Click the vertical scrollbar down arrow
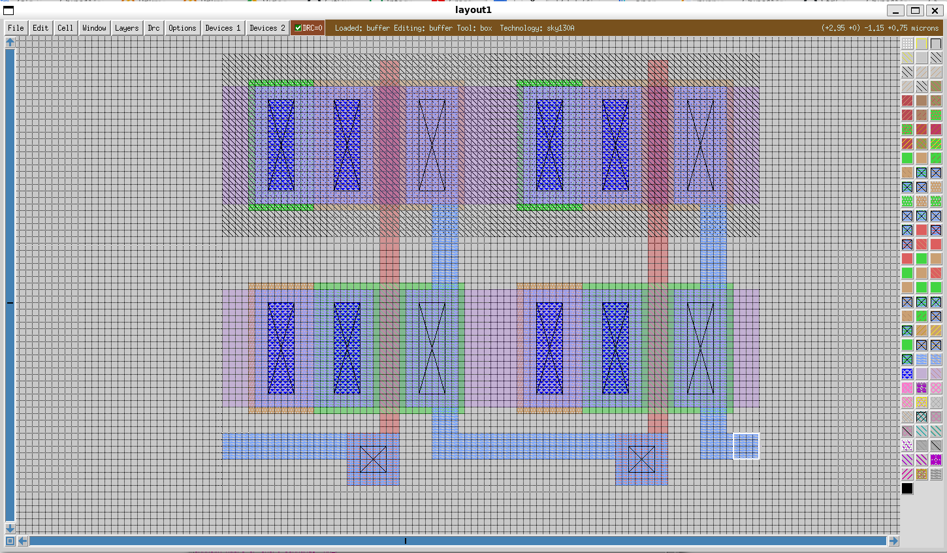 (x=10, y=528)
